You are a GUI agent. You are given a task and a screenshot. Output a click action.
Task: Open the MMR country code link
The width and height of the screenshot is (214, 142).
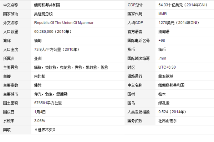pyautogui.click(x=163, y=14)
